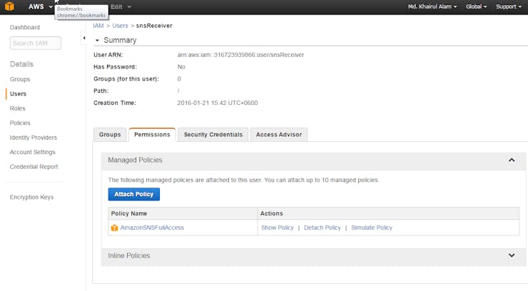
Task: Switch to the Groups tab
Action: pos(110,135)
